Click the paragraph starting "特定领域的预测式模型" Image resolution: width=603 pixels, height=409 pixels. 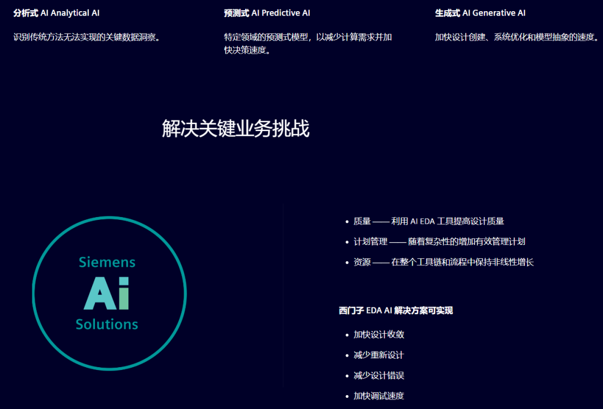tap(308, 44)
